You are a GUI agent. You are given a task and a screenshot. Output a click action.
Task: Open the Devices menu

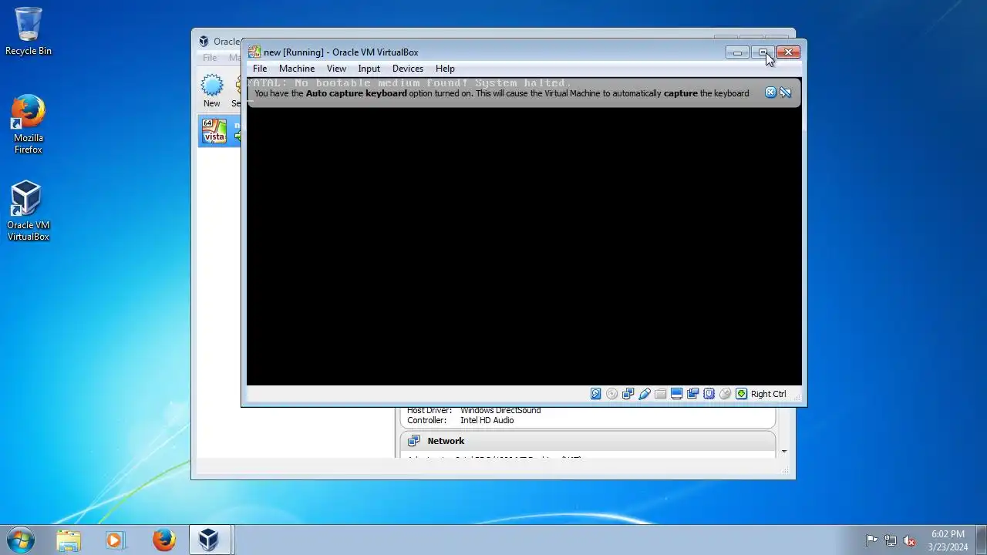click(407, 69)
